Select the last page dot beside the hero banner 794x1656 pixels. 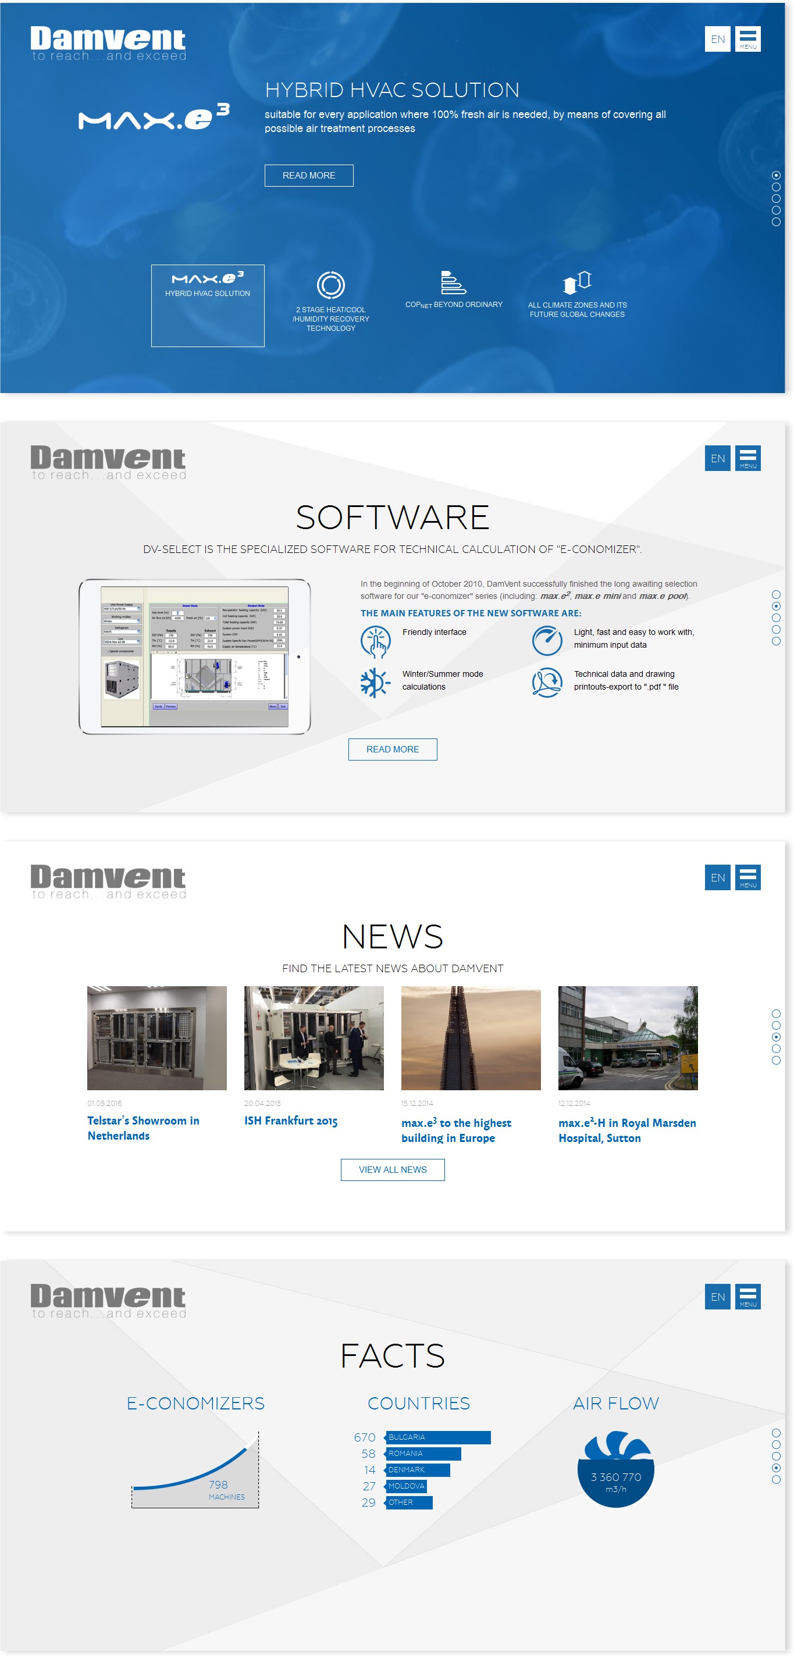(x=776, y=222)
